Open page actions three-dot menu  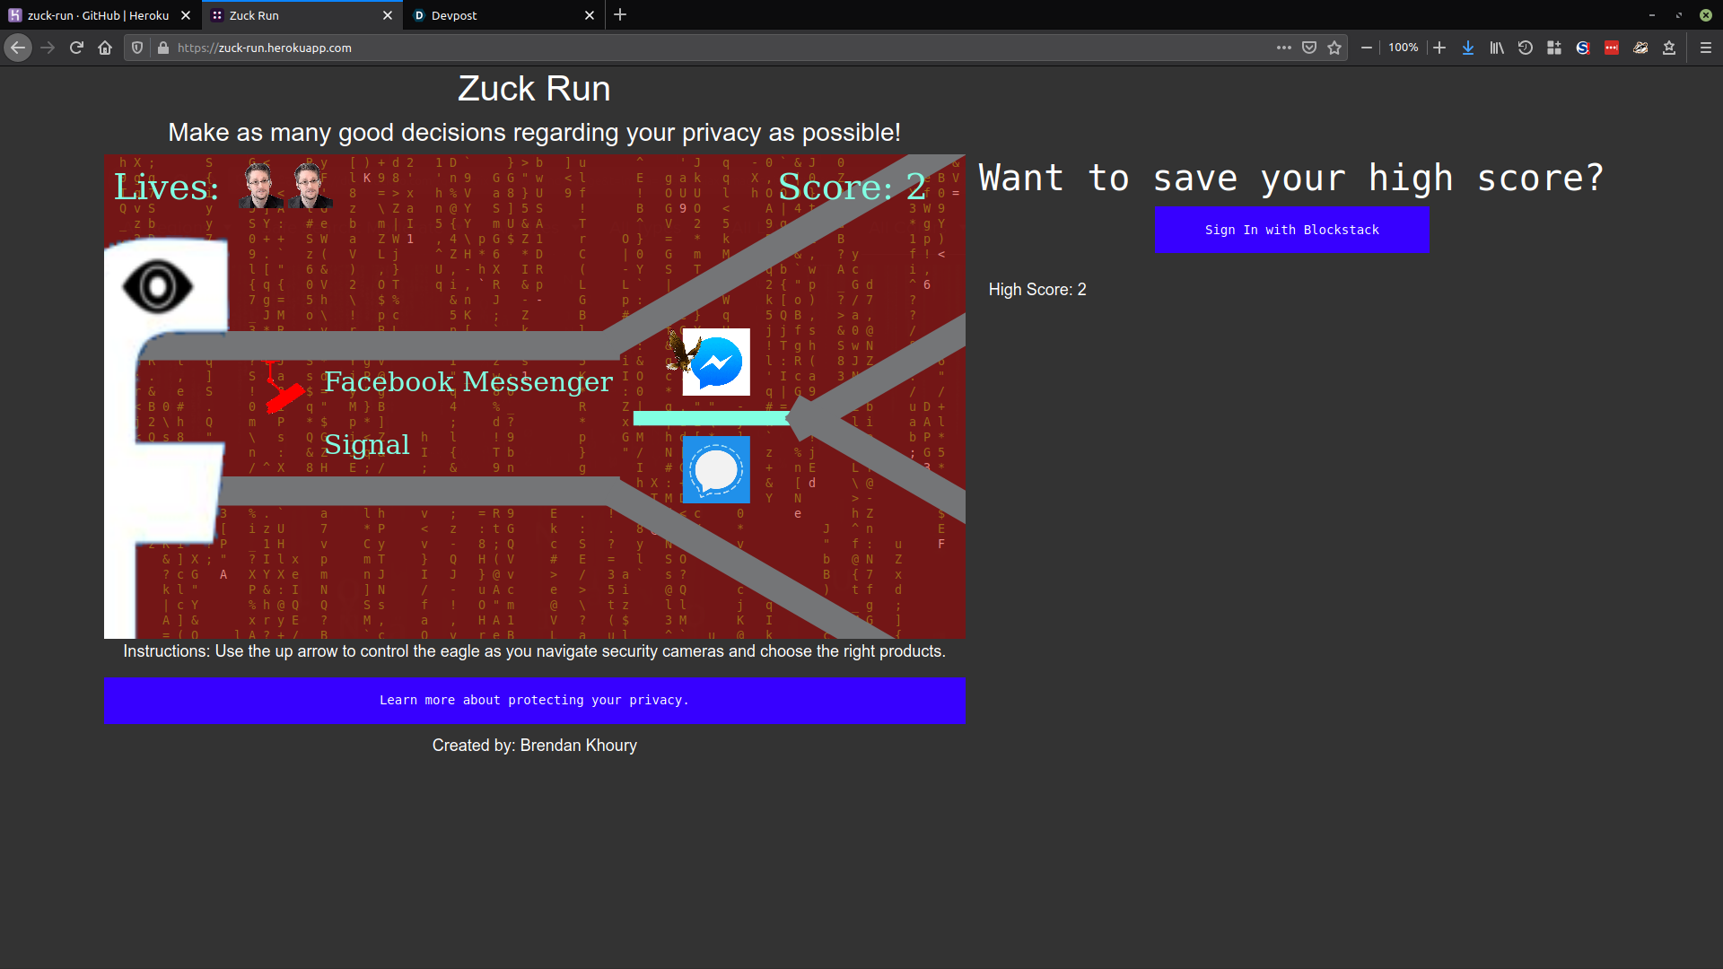point(1284,48)
